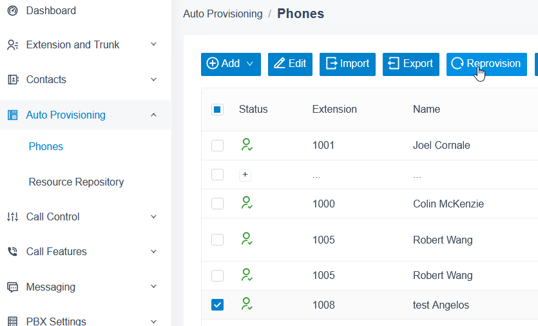Click the Call Control sliders icon
Screen dimensions: 538x326
tap(12, 217)
